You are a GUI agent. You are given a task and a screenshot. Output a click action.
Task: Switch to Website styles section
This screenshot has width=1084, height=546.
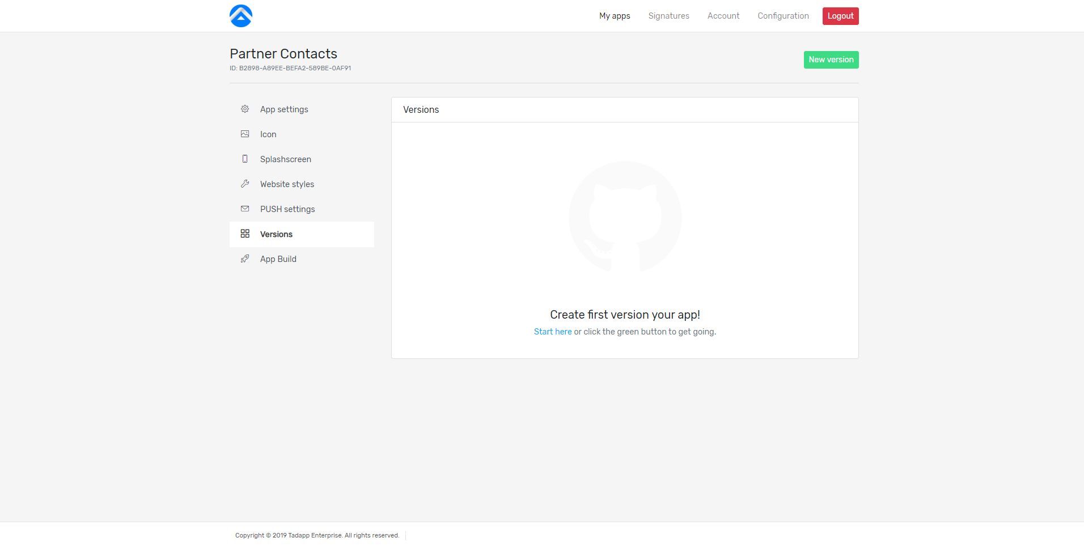click(x=287, y=184)
